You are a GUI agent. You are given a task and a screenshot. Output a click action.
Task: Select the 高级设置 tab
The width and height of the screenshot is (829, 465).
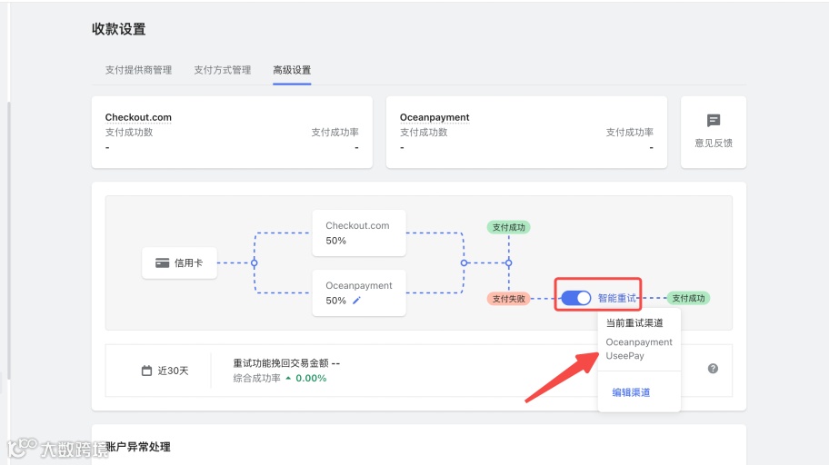click(292, 70)
